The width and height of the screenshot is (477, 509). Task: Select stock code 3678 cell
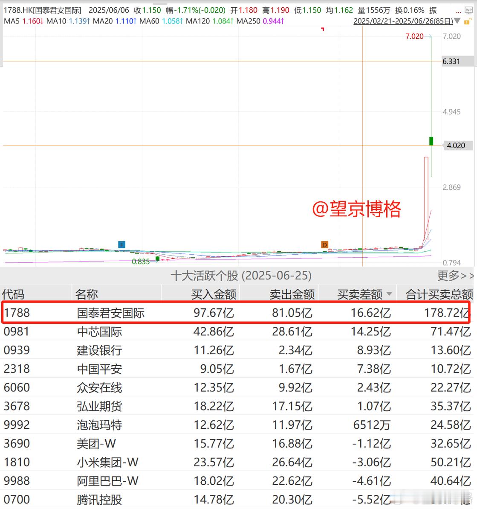click(17, 407)
